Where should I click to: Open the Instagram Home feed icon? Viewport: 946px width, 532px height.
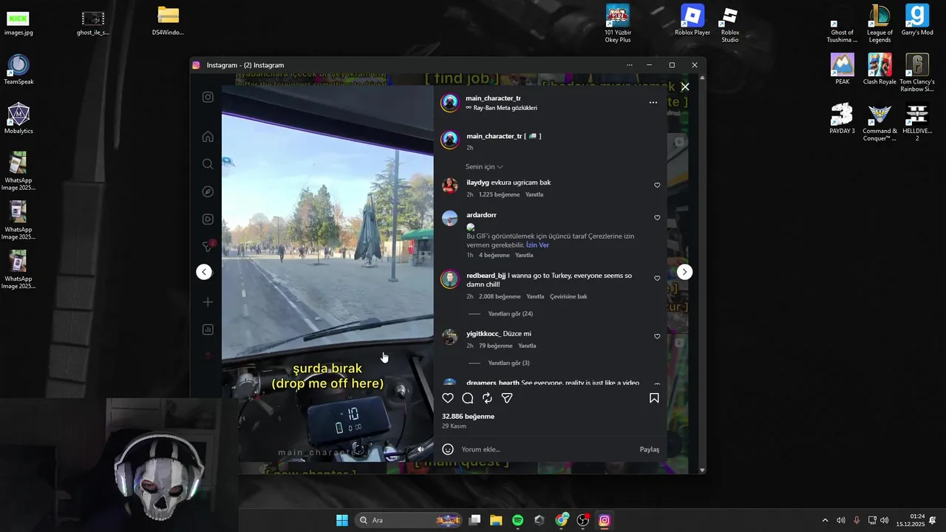click(208, 137)
